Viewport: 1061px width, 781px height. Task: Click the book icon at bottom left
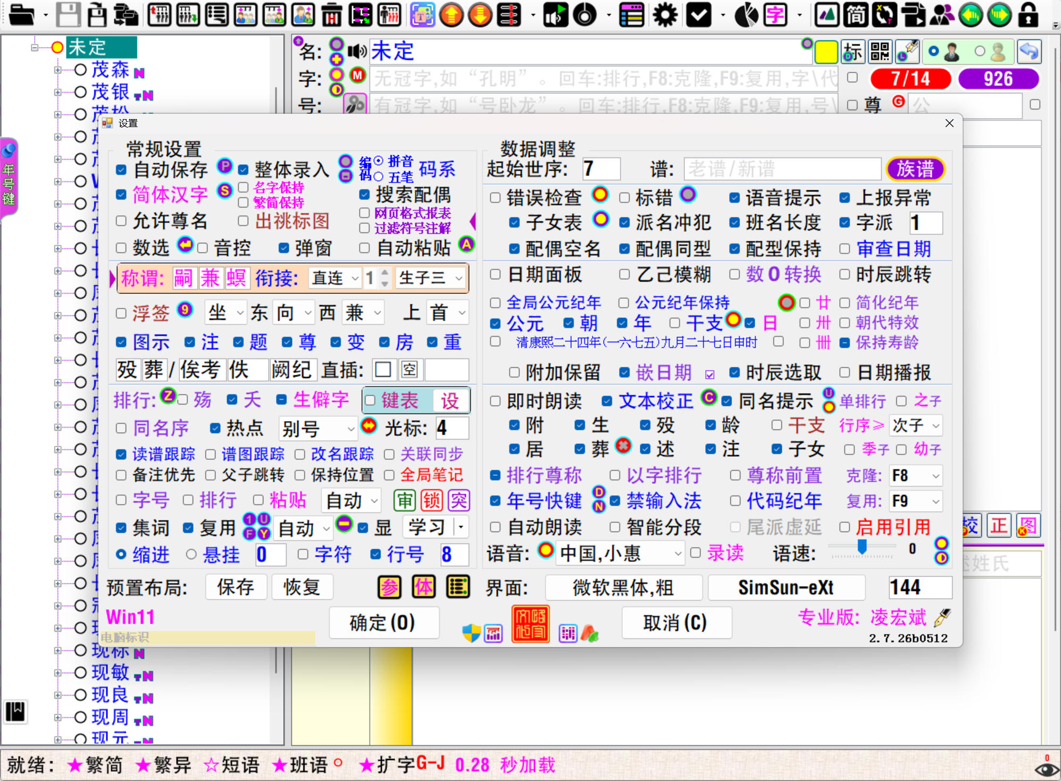[x=15, y=711]
